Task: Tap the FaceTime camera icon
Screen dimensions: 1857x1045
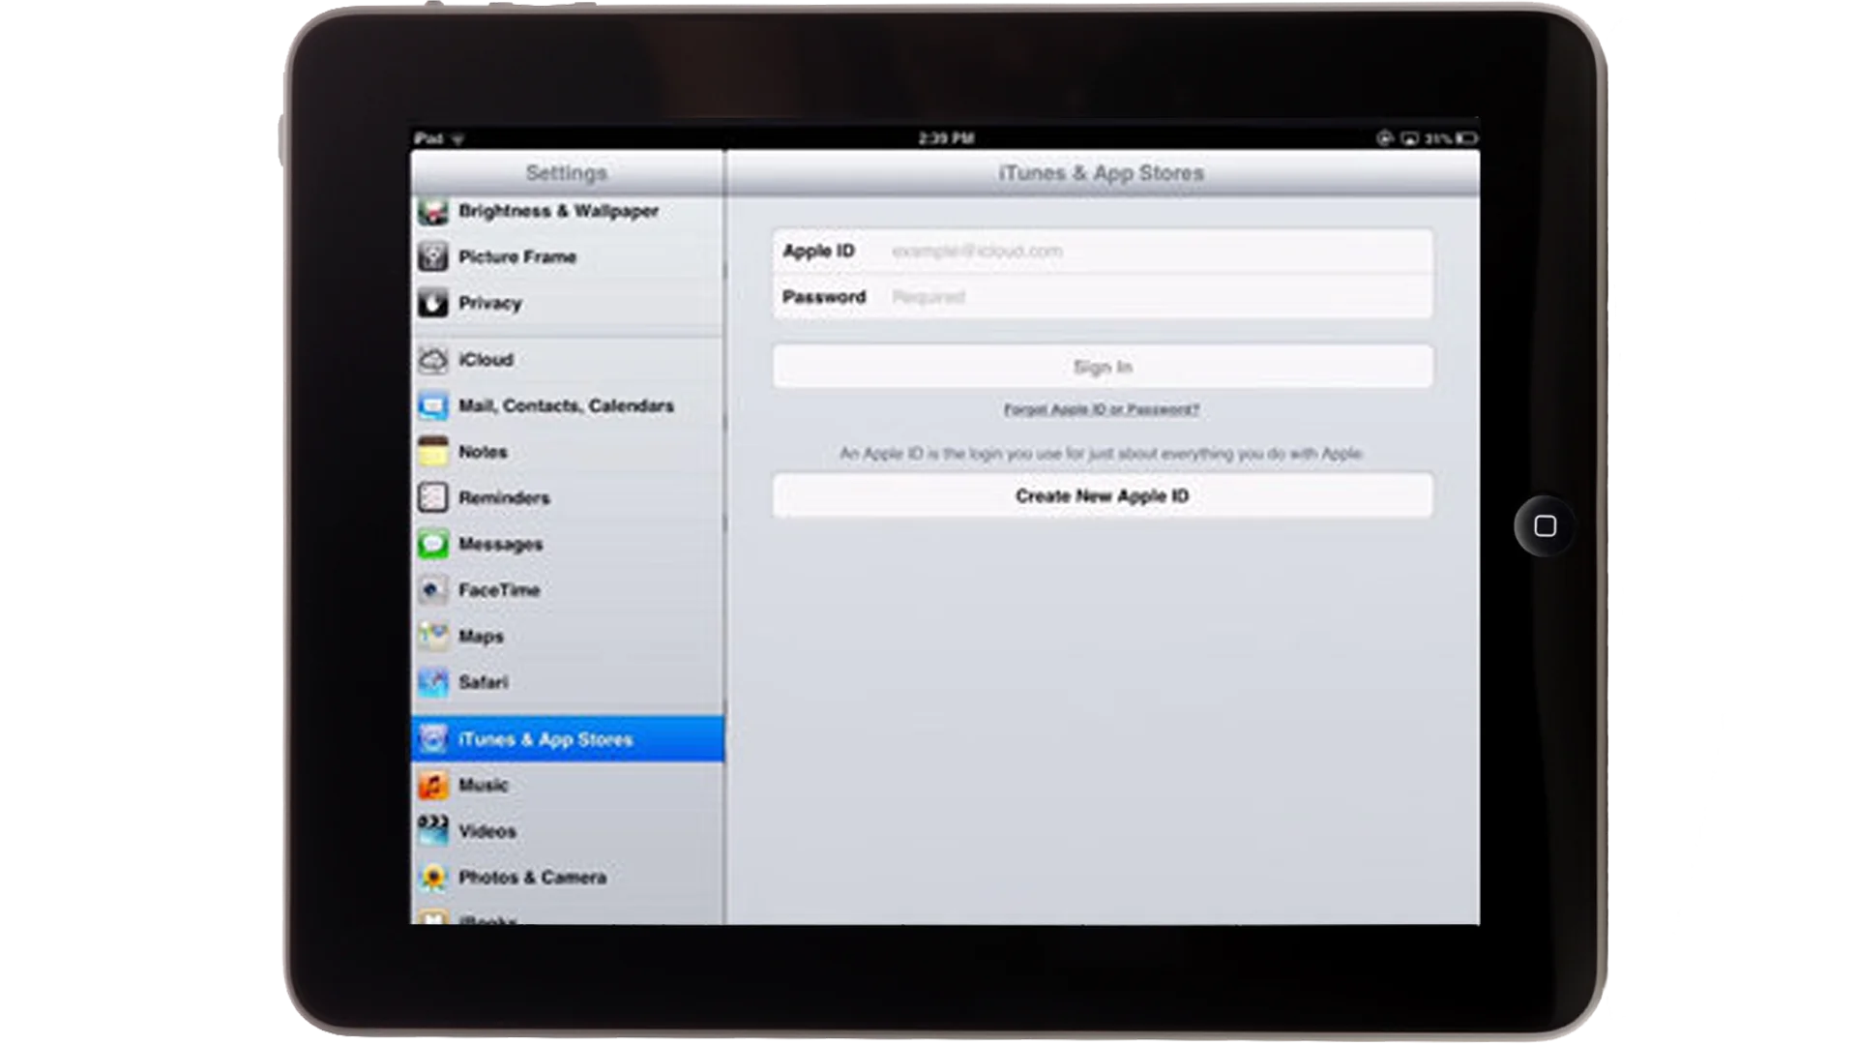Action: pyautogui.click(x=433, y=590)
